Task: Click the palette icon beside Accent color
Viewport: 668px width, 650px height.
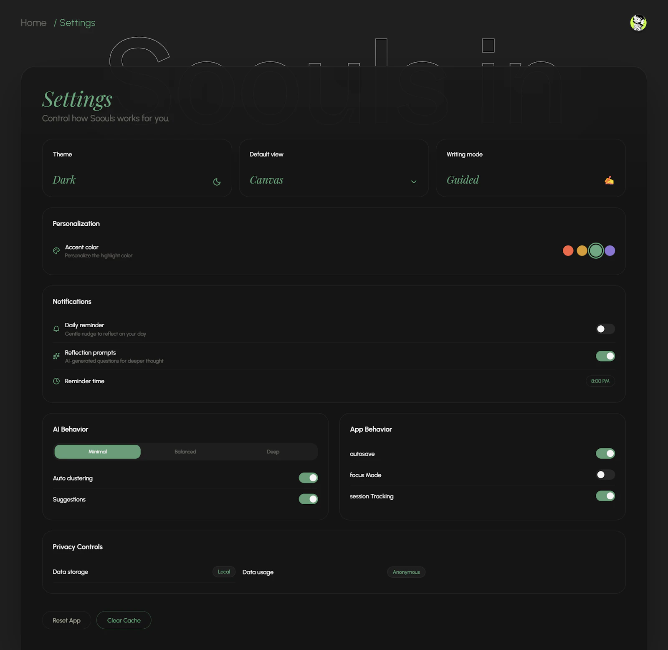Action: [x=56, y=250]
